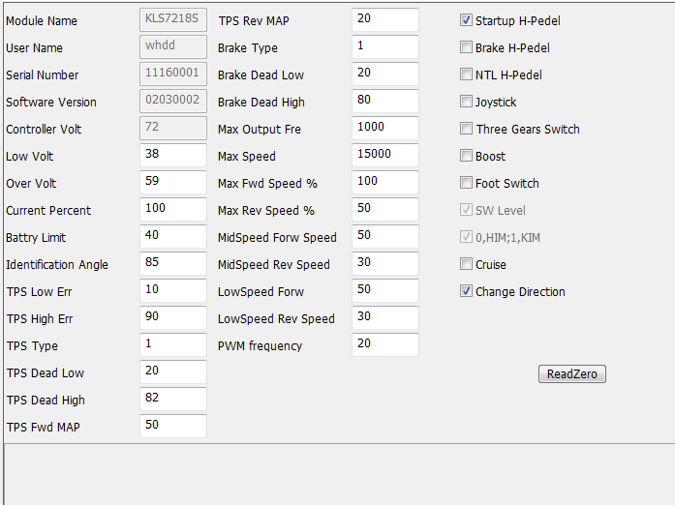675x505 pixels.
Task: Enable the NTL H-Pedel option
Action: tap(467, 74)
